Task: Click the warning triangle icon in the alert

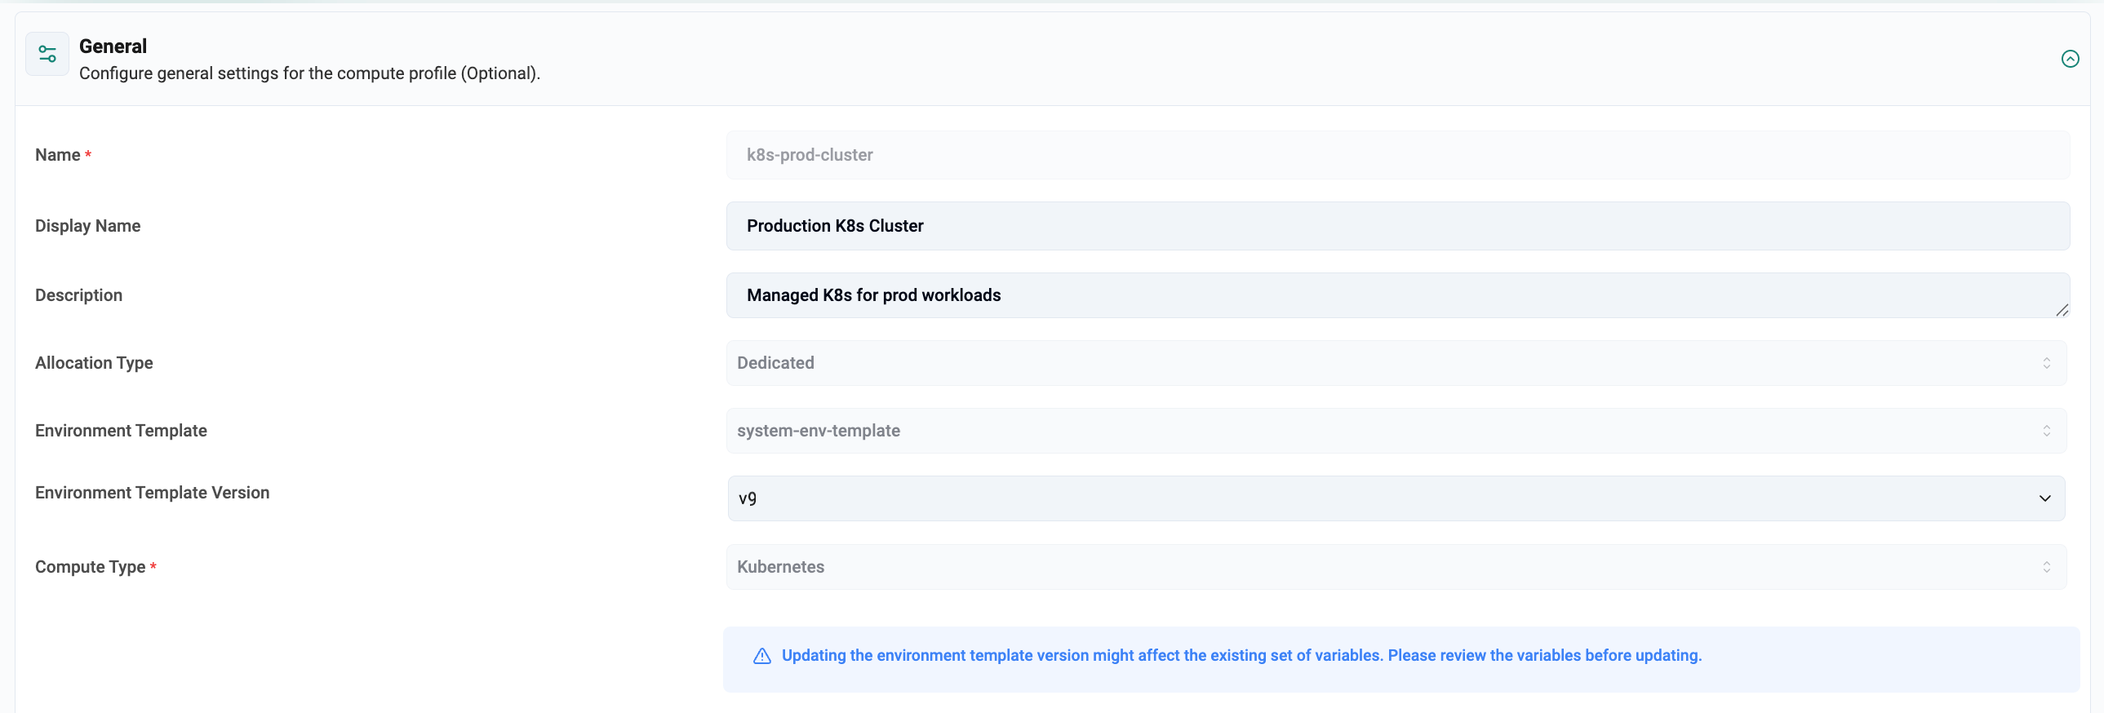Action: pyautogui.click(x=761, y=656)
